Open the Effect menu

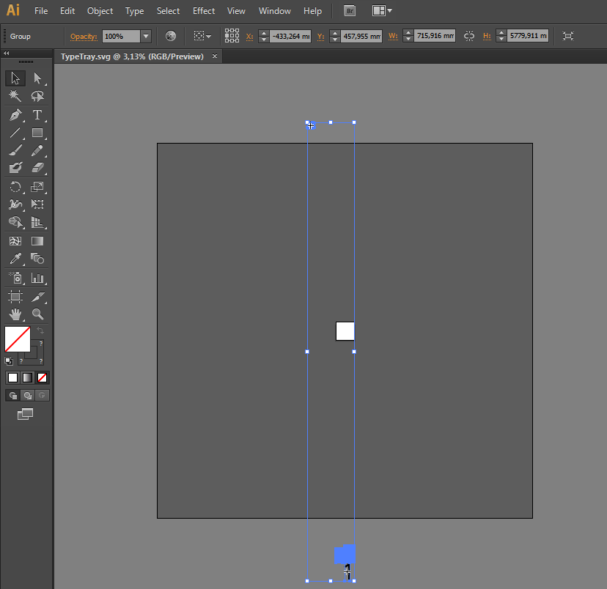point(204,11)
